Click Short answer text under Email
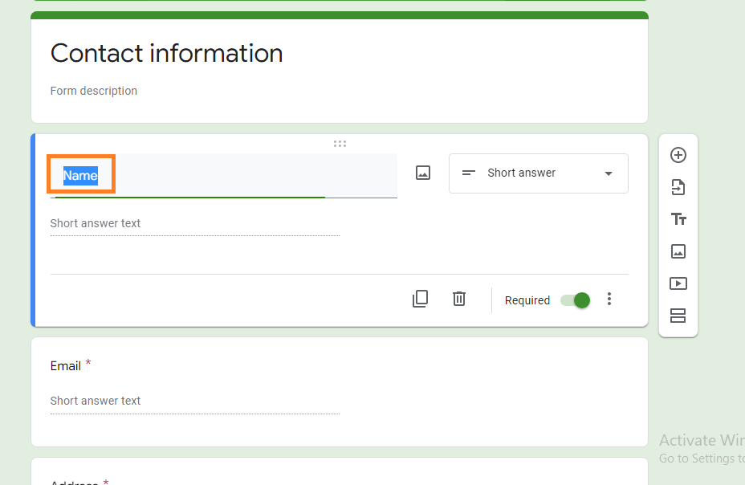This screenshot has width=745, height=485. tap(96, 401)
